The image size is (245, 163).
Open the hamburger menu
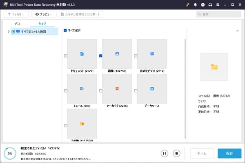tap(218, 4)
